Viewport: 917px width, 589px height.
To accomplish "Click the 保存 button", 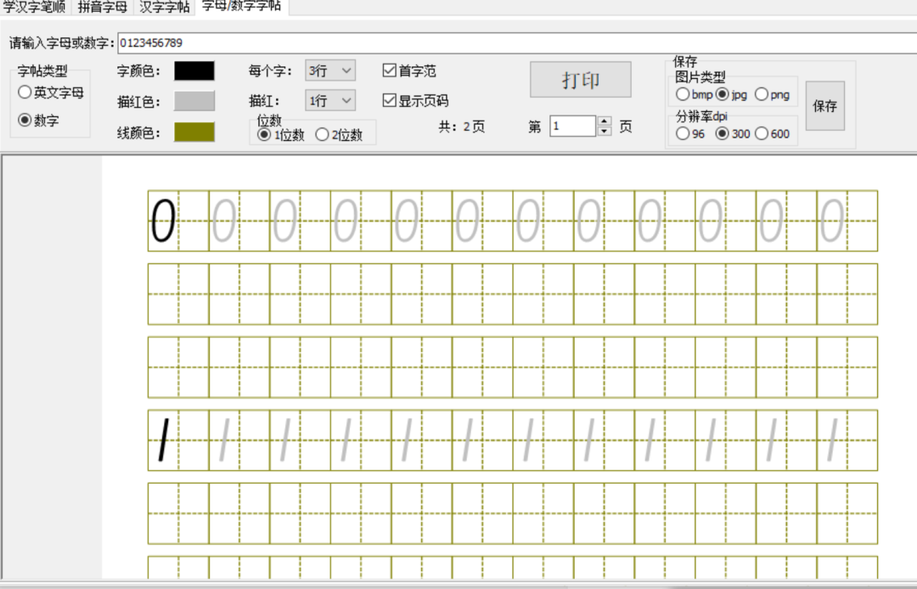I will tap(825, 106).
